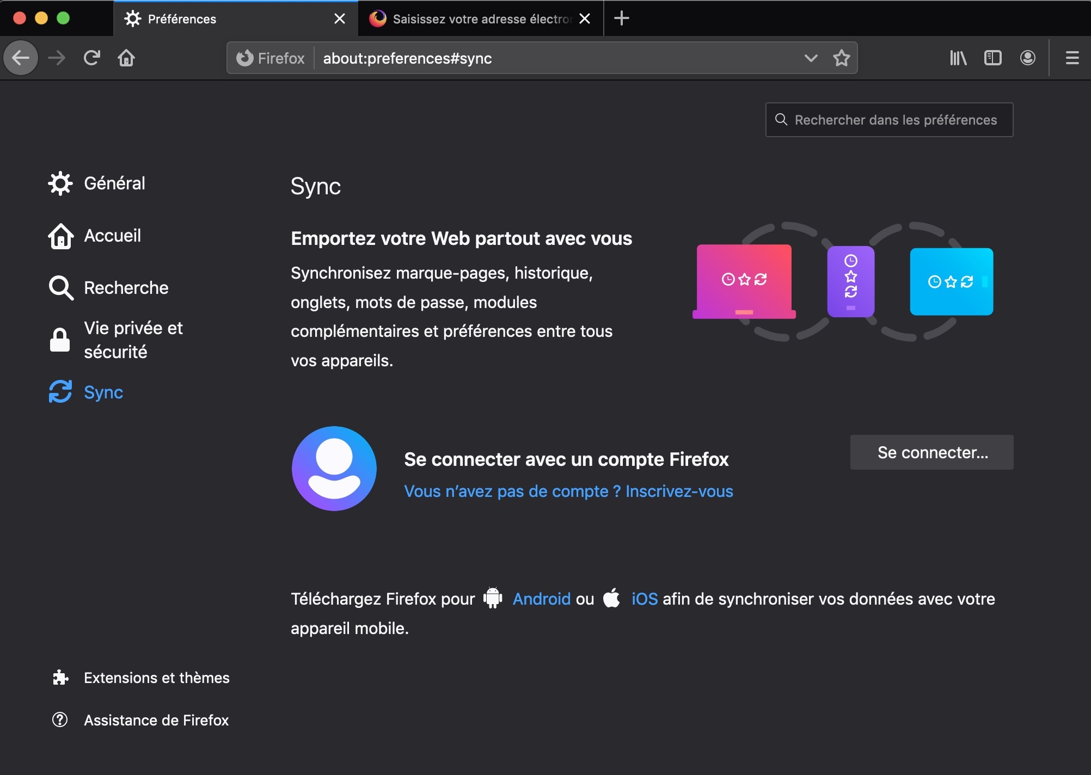The image size is (1091, 775).
Task: Switch to the Préférences tab
Action: [x=218, y=19]
